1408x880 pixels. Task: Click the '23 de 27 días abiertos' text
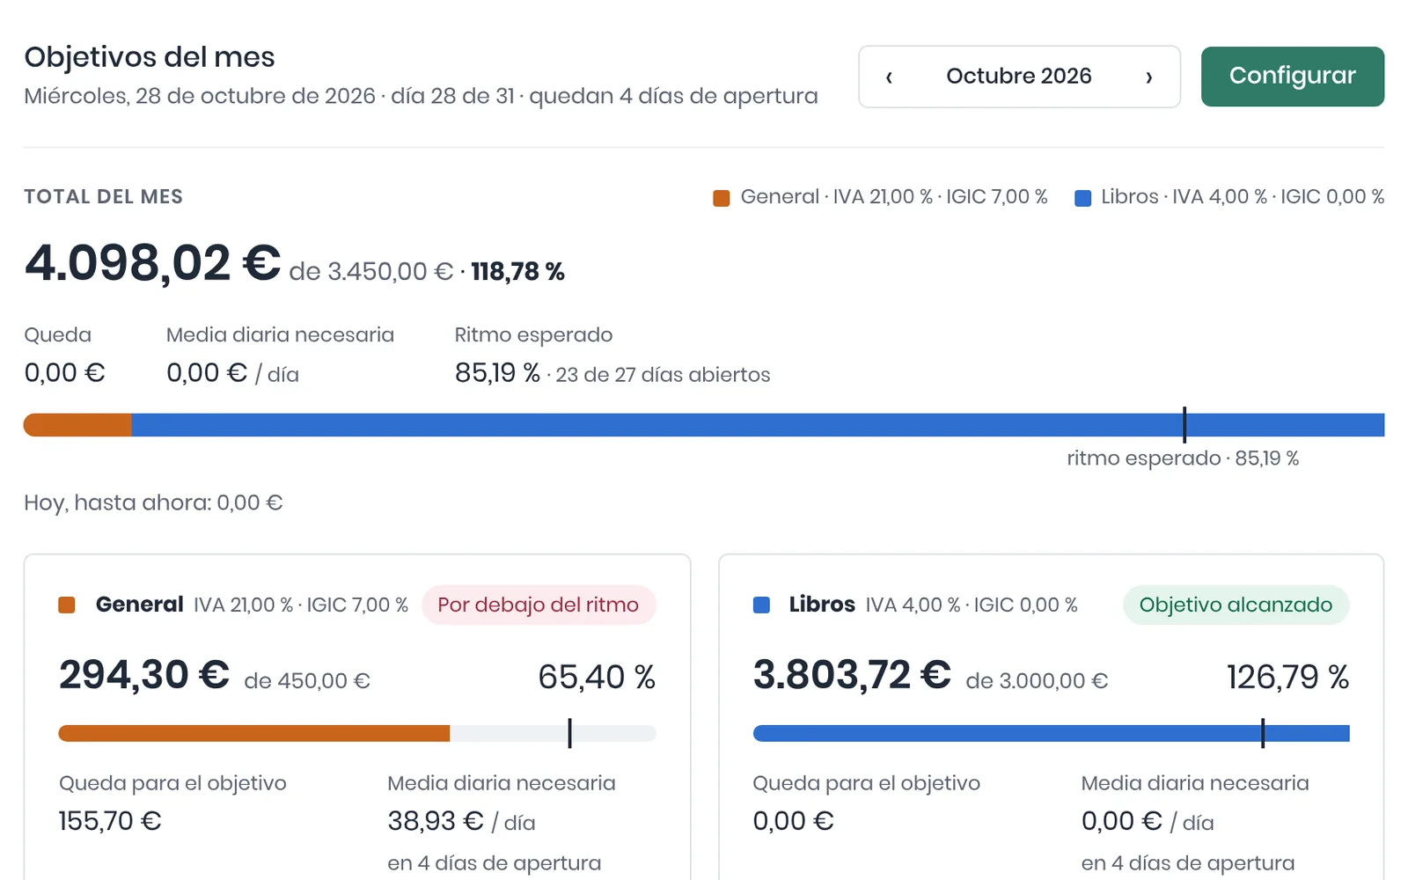pyautogui.click(x=663, y=375)
